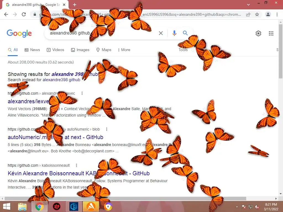This screenshot has width=283, height=212.
Task: Open the taskbar clock and date
Action: (271, 207)
